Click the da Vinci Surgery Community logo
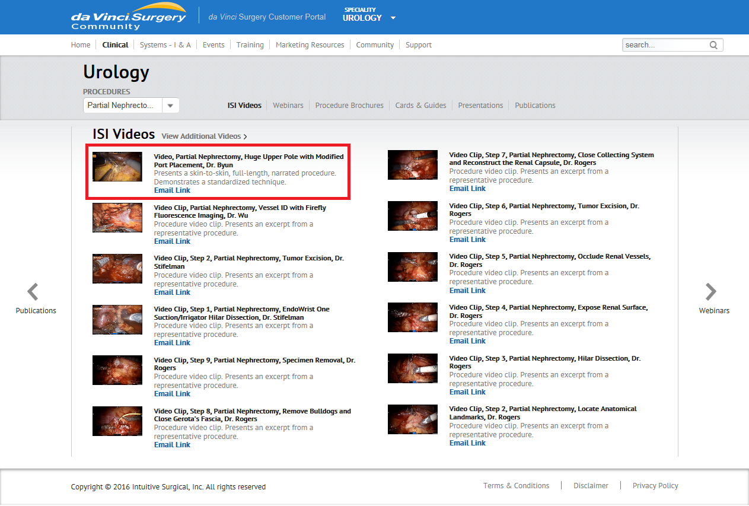 tap(129, 17)
